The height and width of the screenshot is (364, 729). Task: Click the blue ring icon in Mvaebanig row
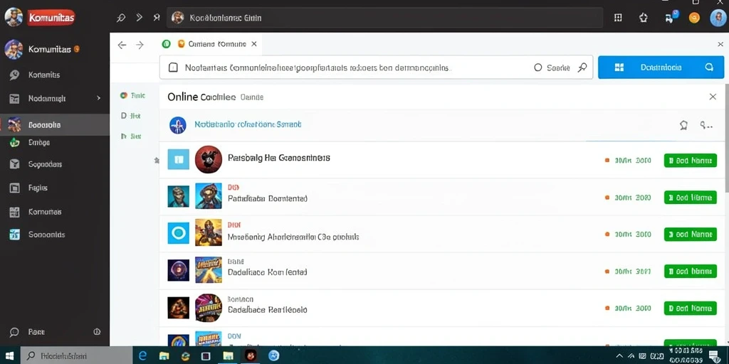tap(179, 233)
